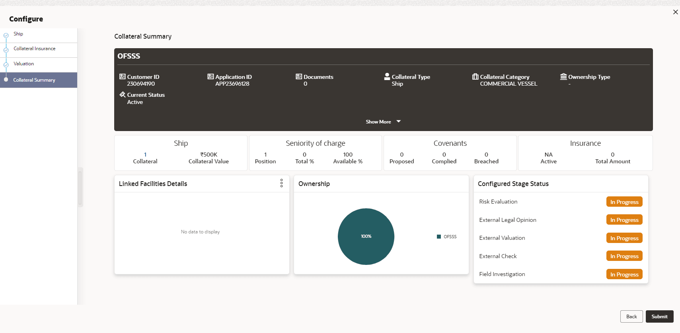This screenshot has height=333, width=680.
Task: Click the Submit button
Action: pos(659,317)
